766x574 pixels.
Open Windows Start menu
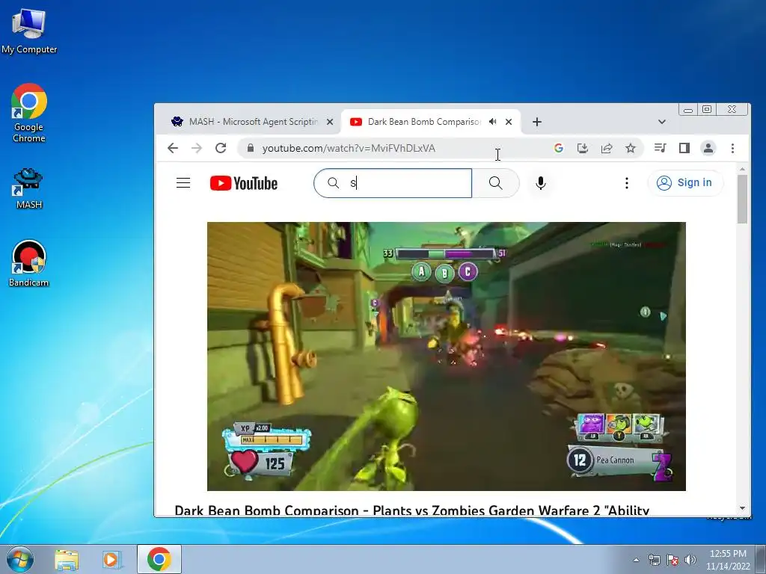(20, 559)
